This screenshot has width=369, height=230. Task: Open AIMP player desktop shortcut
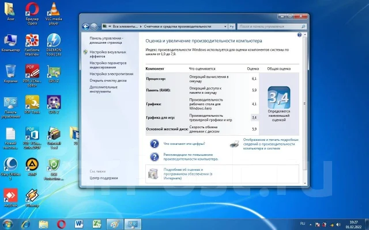(x=32, y=167)
